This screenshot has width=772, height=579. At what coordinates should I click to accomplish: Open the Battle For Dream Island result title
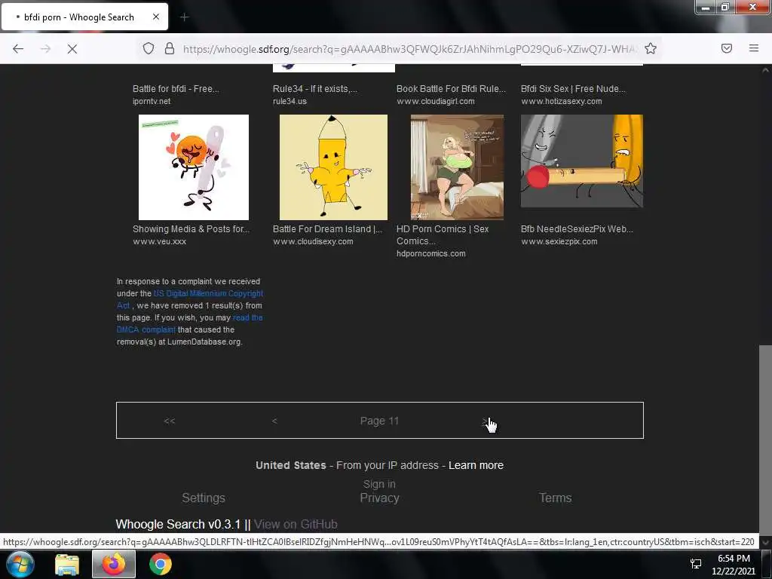tap(327, 229)
